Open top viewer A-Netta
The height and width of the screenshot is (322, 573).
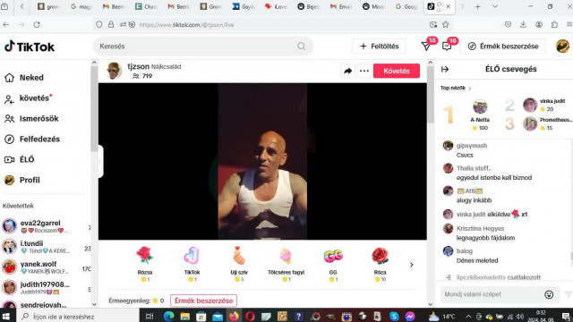[x=480, y=114]
